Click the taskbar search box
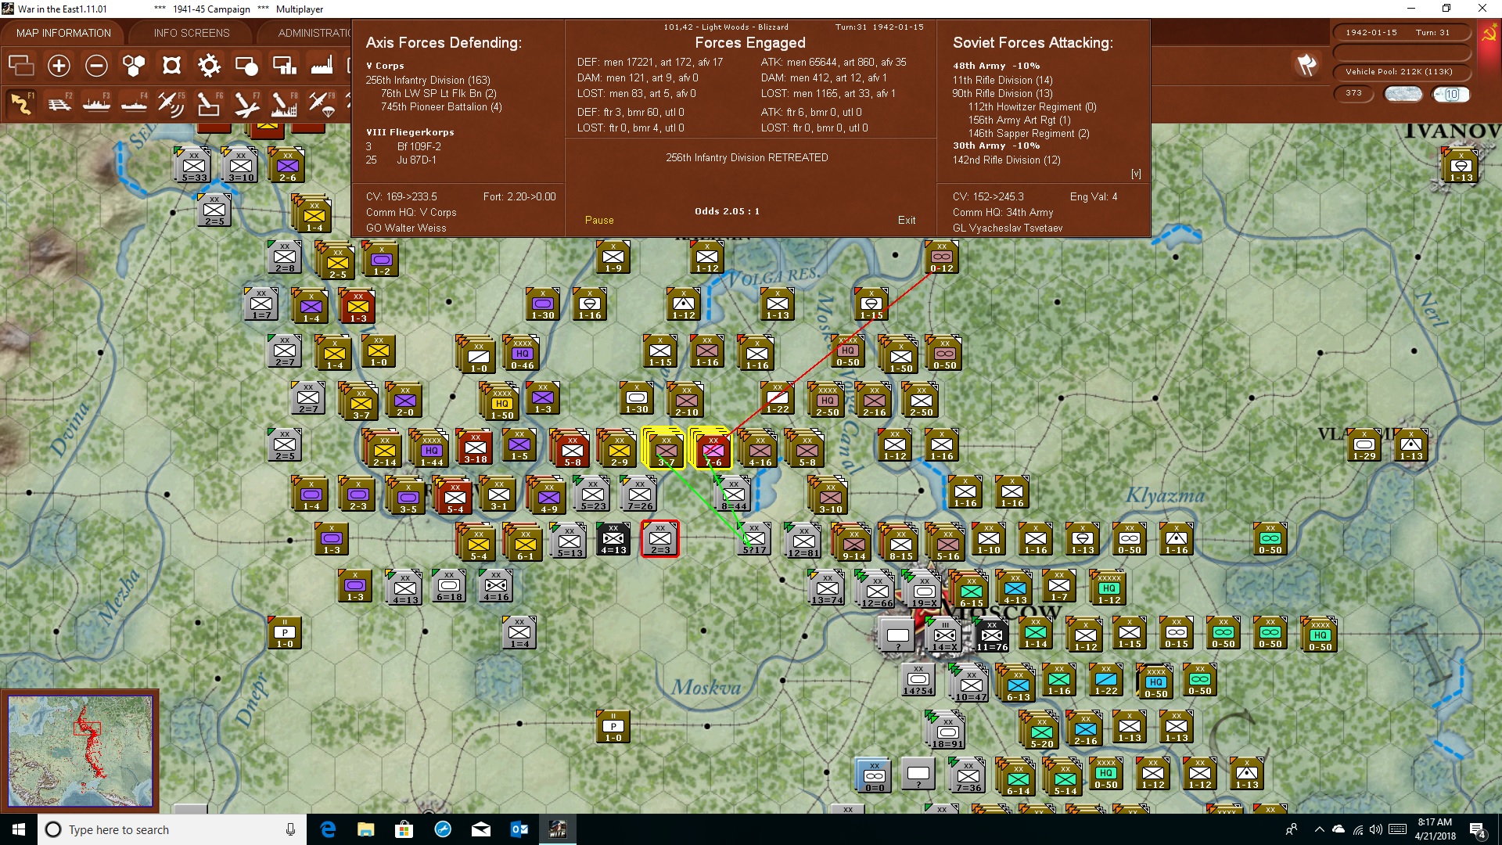The height and width of the screenshot is (845, 1502). pyautogui.click(x=171, y=829)
